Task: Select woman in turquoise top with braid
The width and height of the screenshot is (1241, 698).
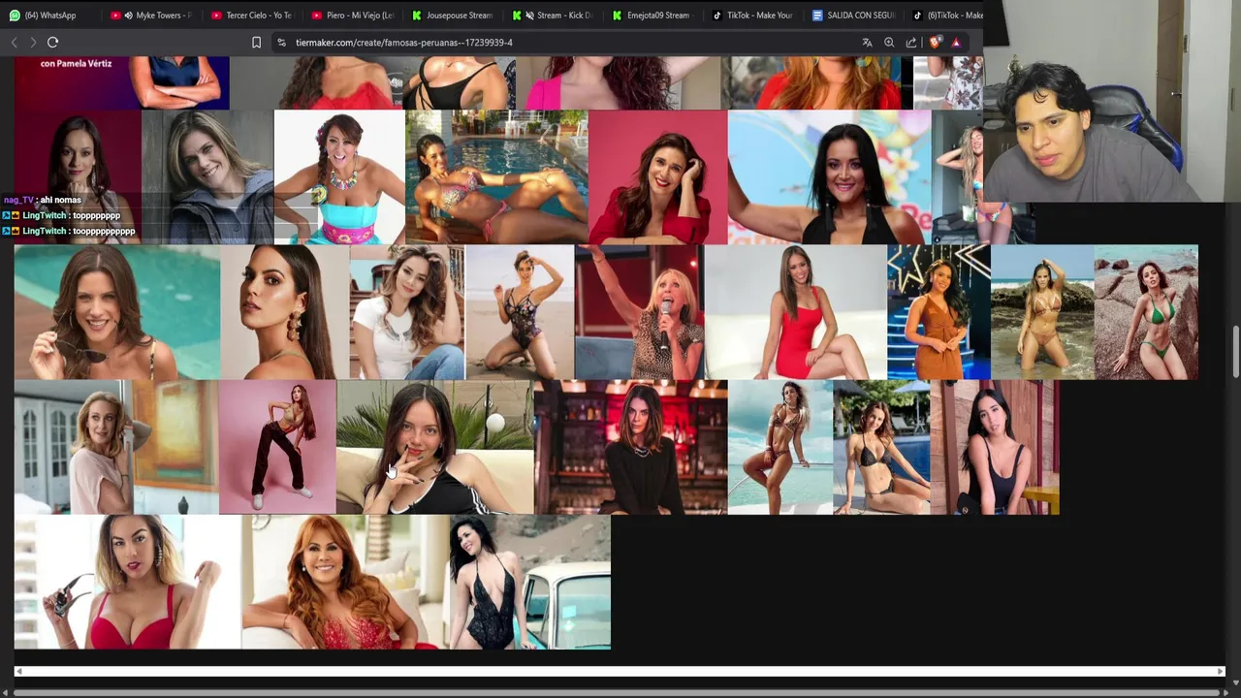Action: click(339, 176)
